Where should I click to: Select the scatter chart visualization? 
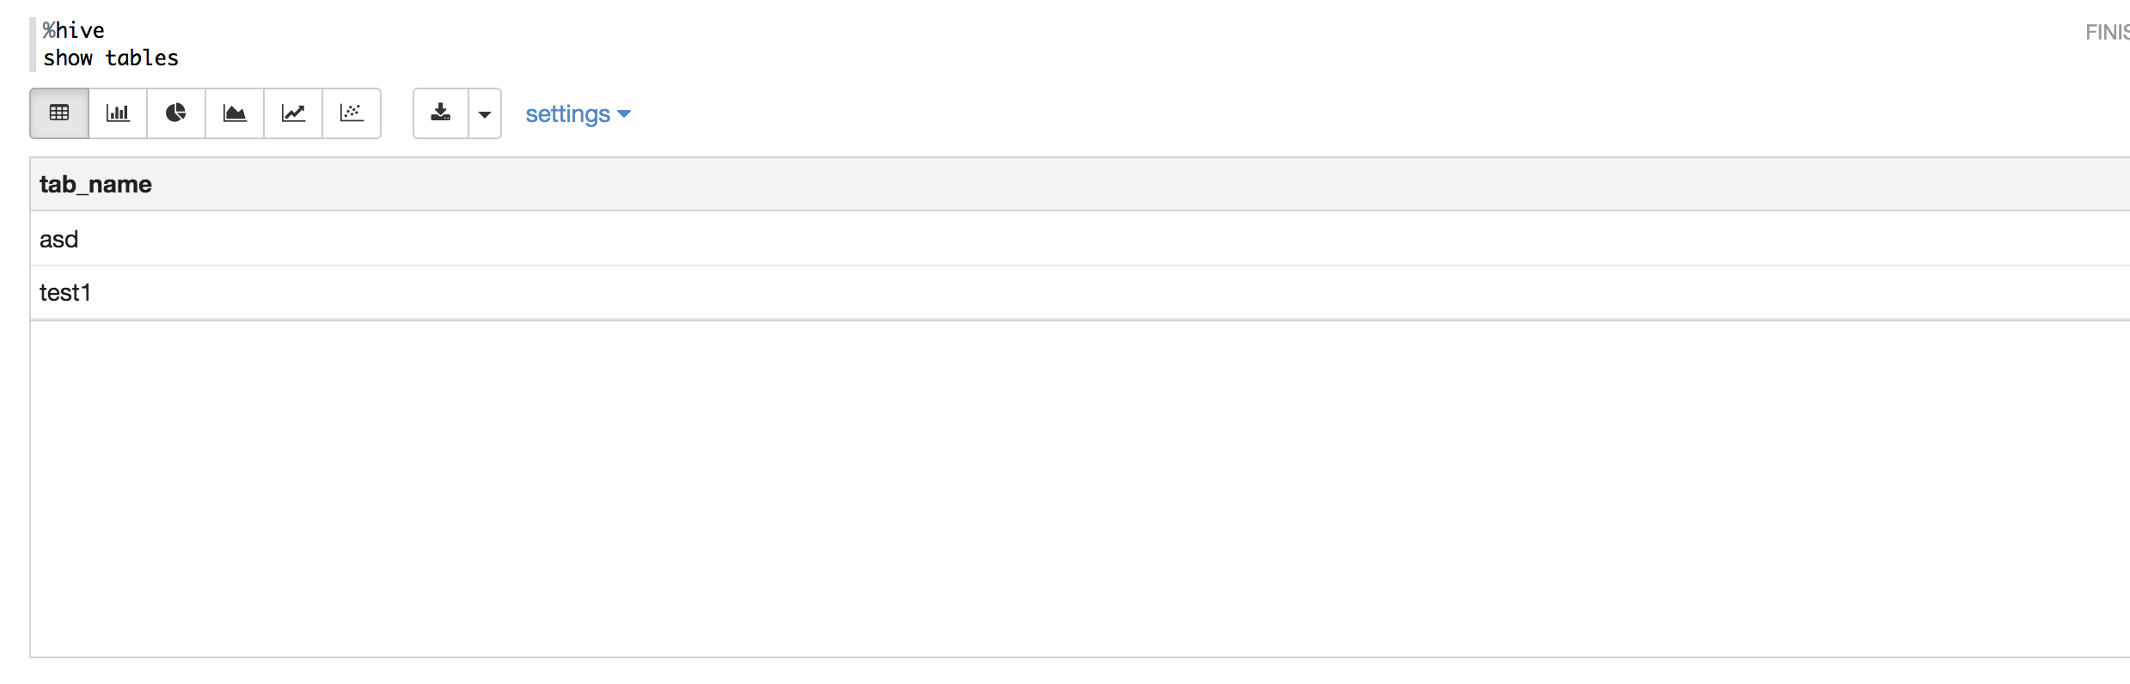click(352, 113)
